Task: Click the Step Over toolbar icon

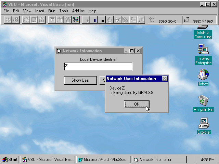Action: tap(141, 20)
